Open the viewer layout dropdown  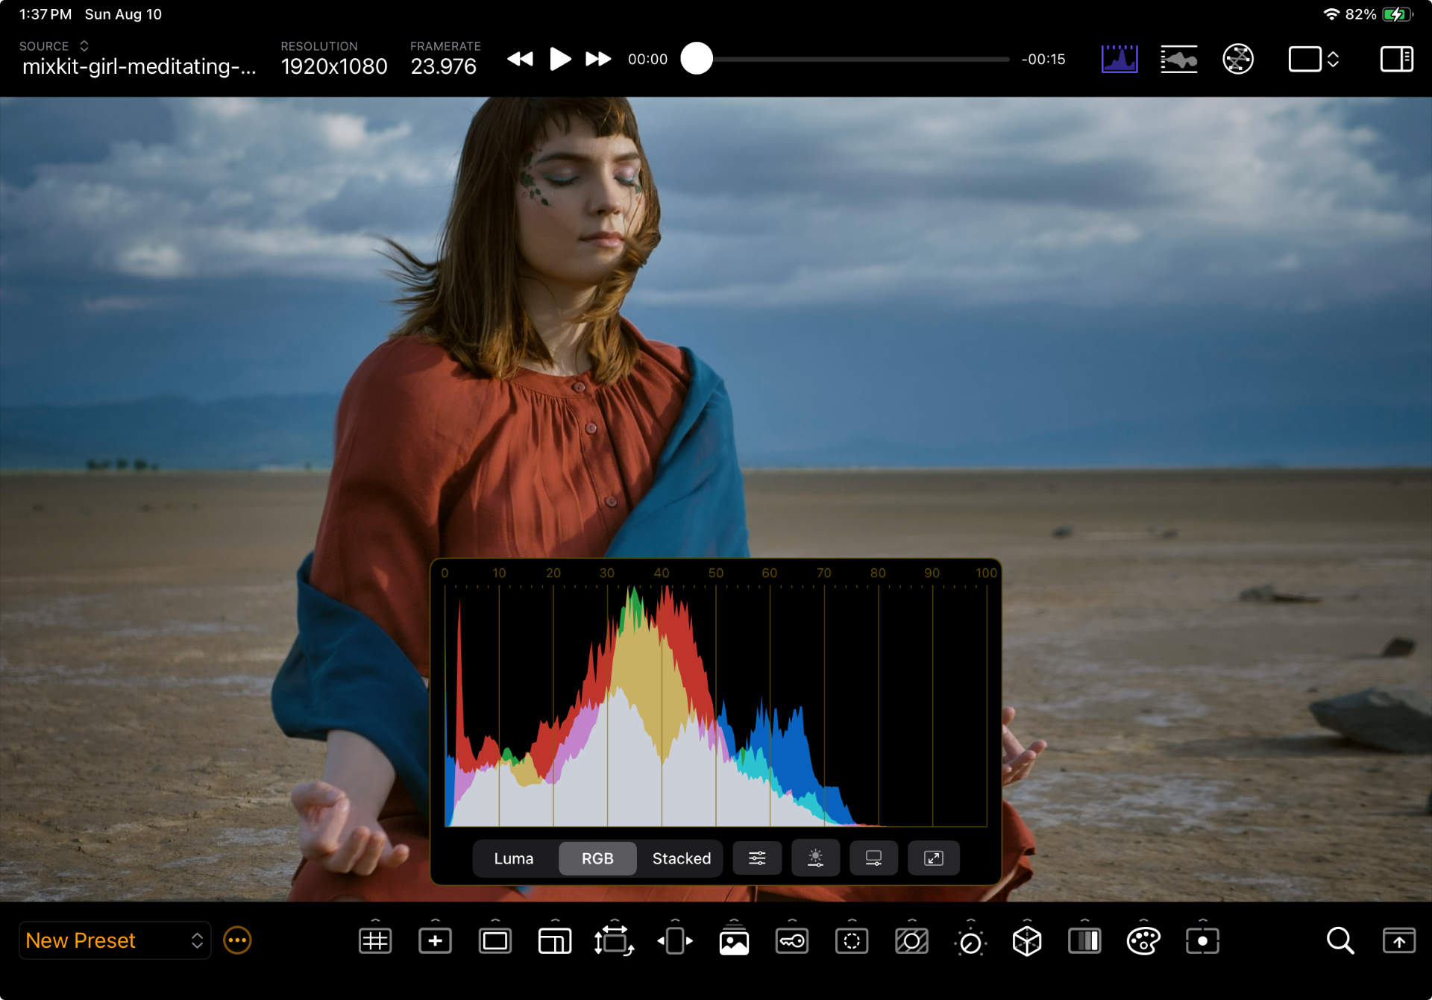coord(1313,59)
